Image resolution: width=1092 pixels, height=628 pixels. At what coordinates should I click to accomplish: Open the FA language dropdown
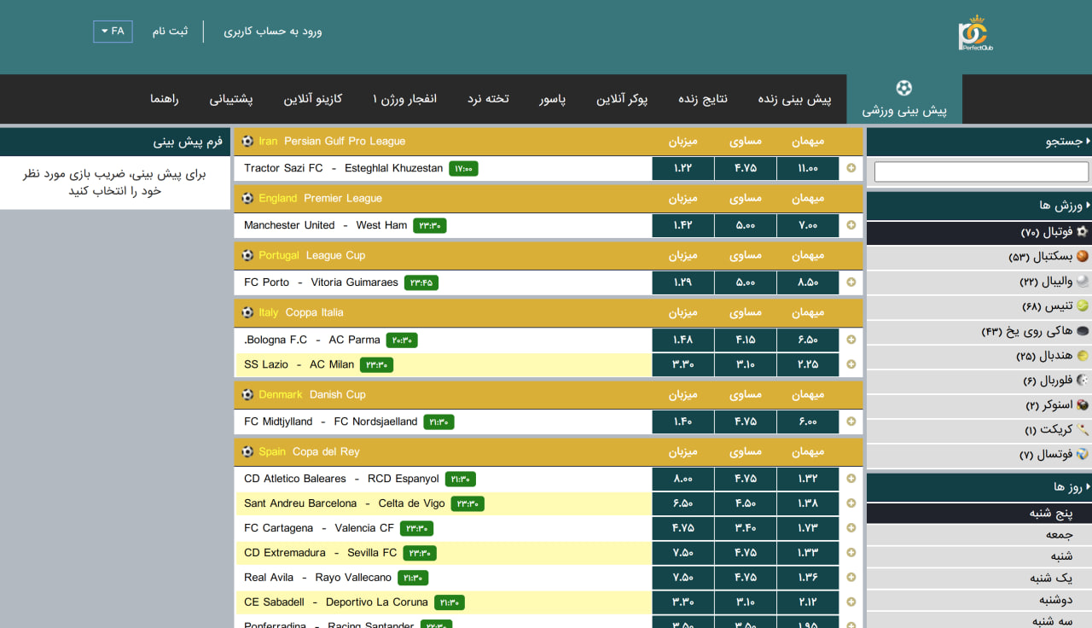pos(113,32)
